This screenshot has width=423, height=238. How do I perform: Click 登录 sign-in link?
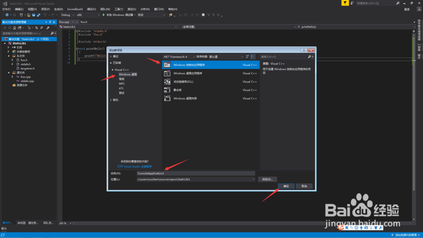pos(407,9)
